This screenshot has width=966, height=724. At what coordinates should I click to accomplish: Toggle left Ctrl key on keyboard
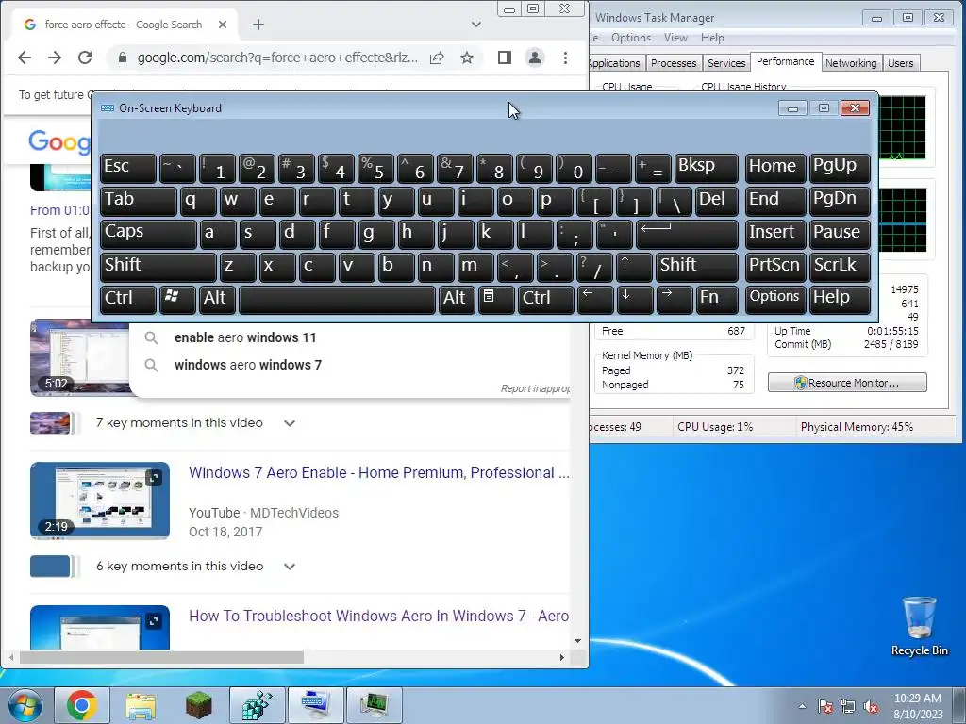pos(127,299)
